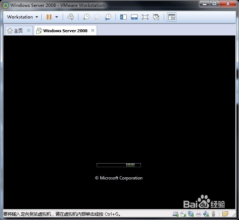239x220 pixels.
Task: Click Send Ctrl+Alt+Del toolbar icon
Action: point(71,17)
